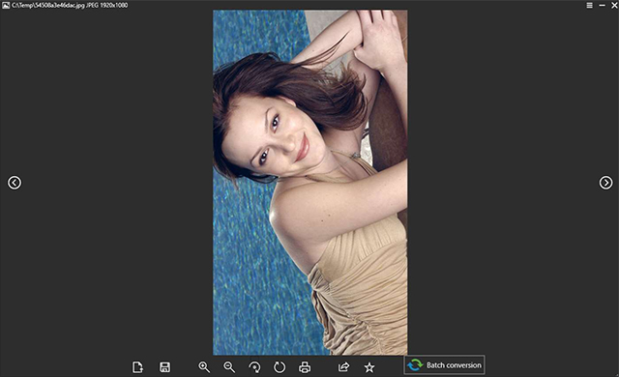The width and height of the screenshot is (619, 377).
Task: Zoom out with the minus magnifier
Action: click(229, 367)
